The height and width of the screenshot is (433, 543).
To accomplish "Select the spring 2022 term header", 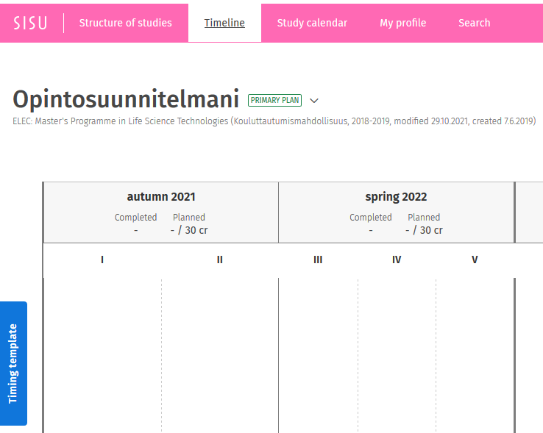I will [x=396, y=197].
